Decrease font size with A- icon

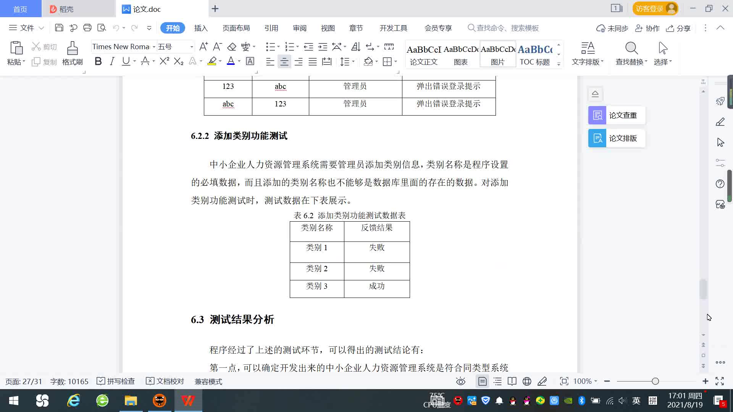pos(217,47)
